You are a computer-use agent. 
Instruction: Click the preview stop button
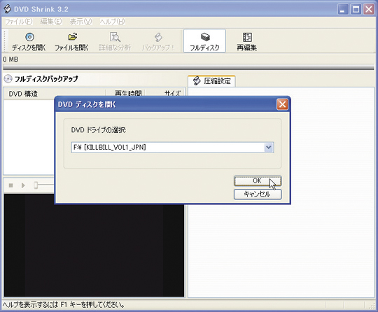10,185
